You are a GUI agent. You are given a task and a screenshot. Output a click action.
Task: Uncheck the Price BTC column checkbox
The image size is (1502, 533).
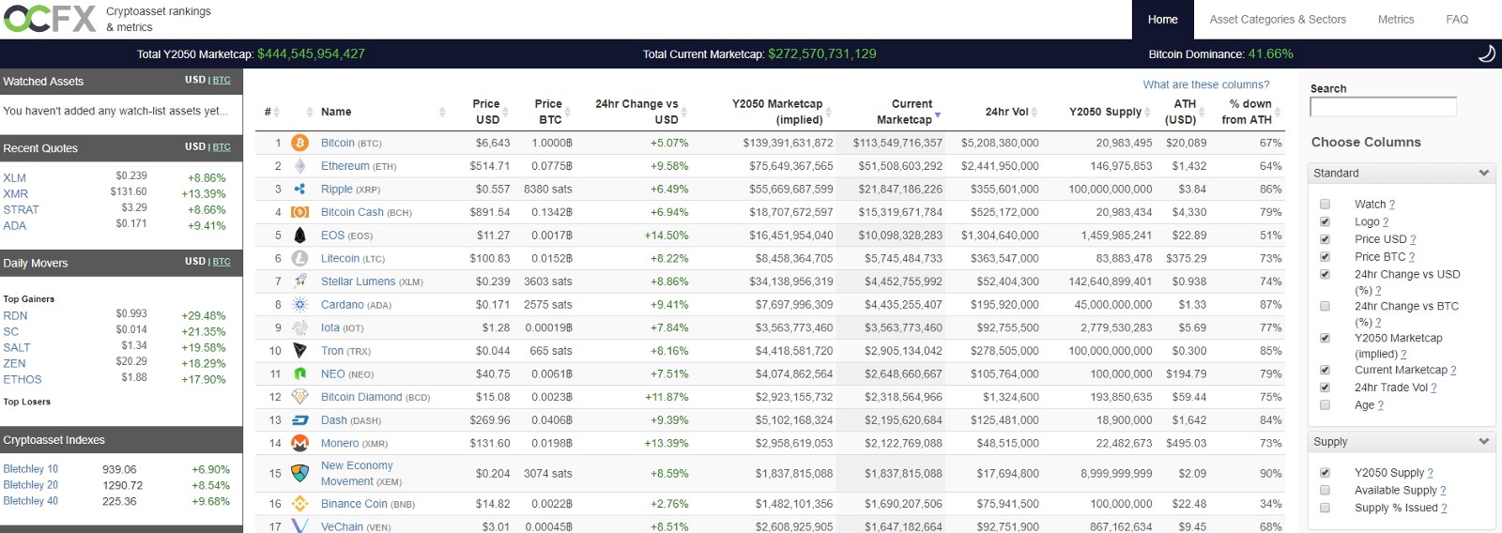(1325, 256)
